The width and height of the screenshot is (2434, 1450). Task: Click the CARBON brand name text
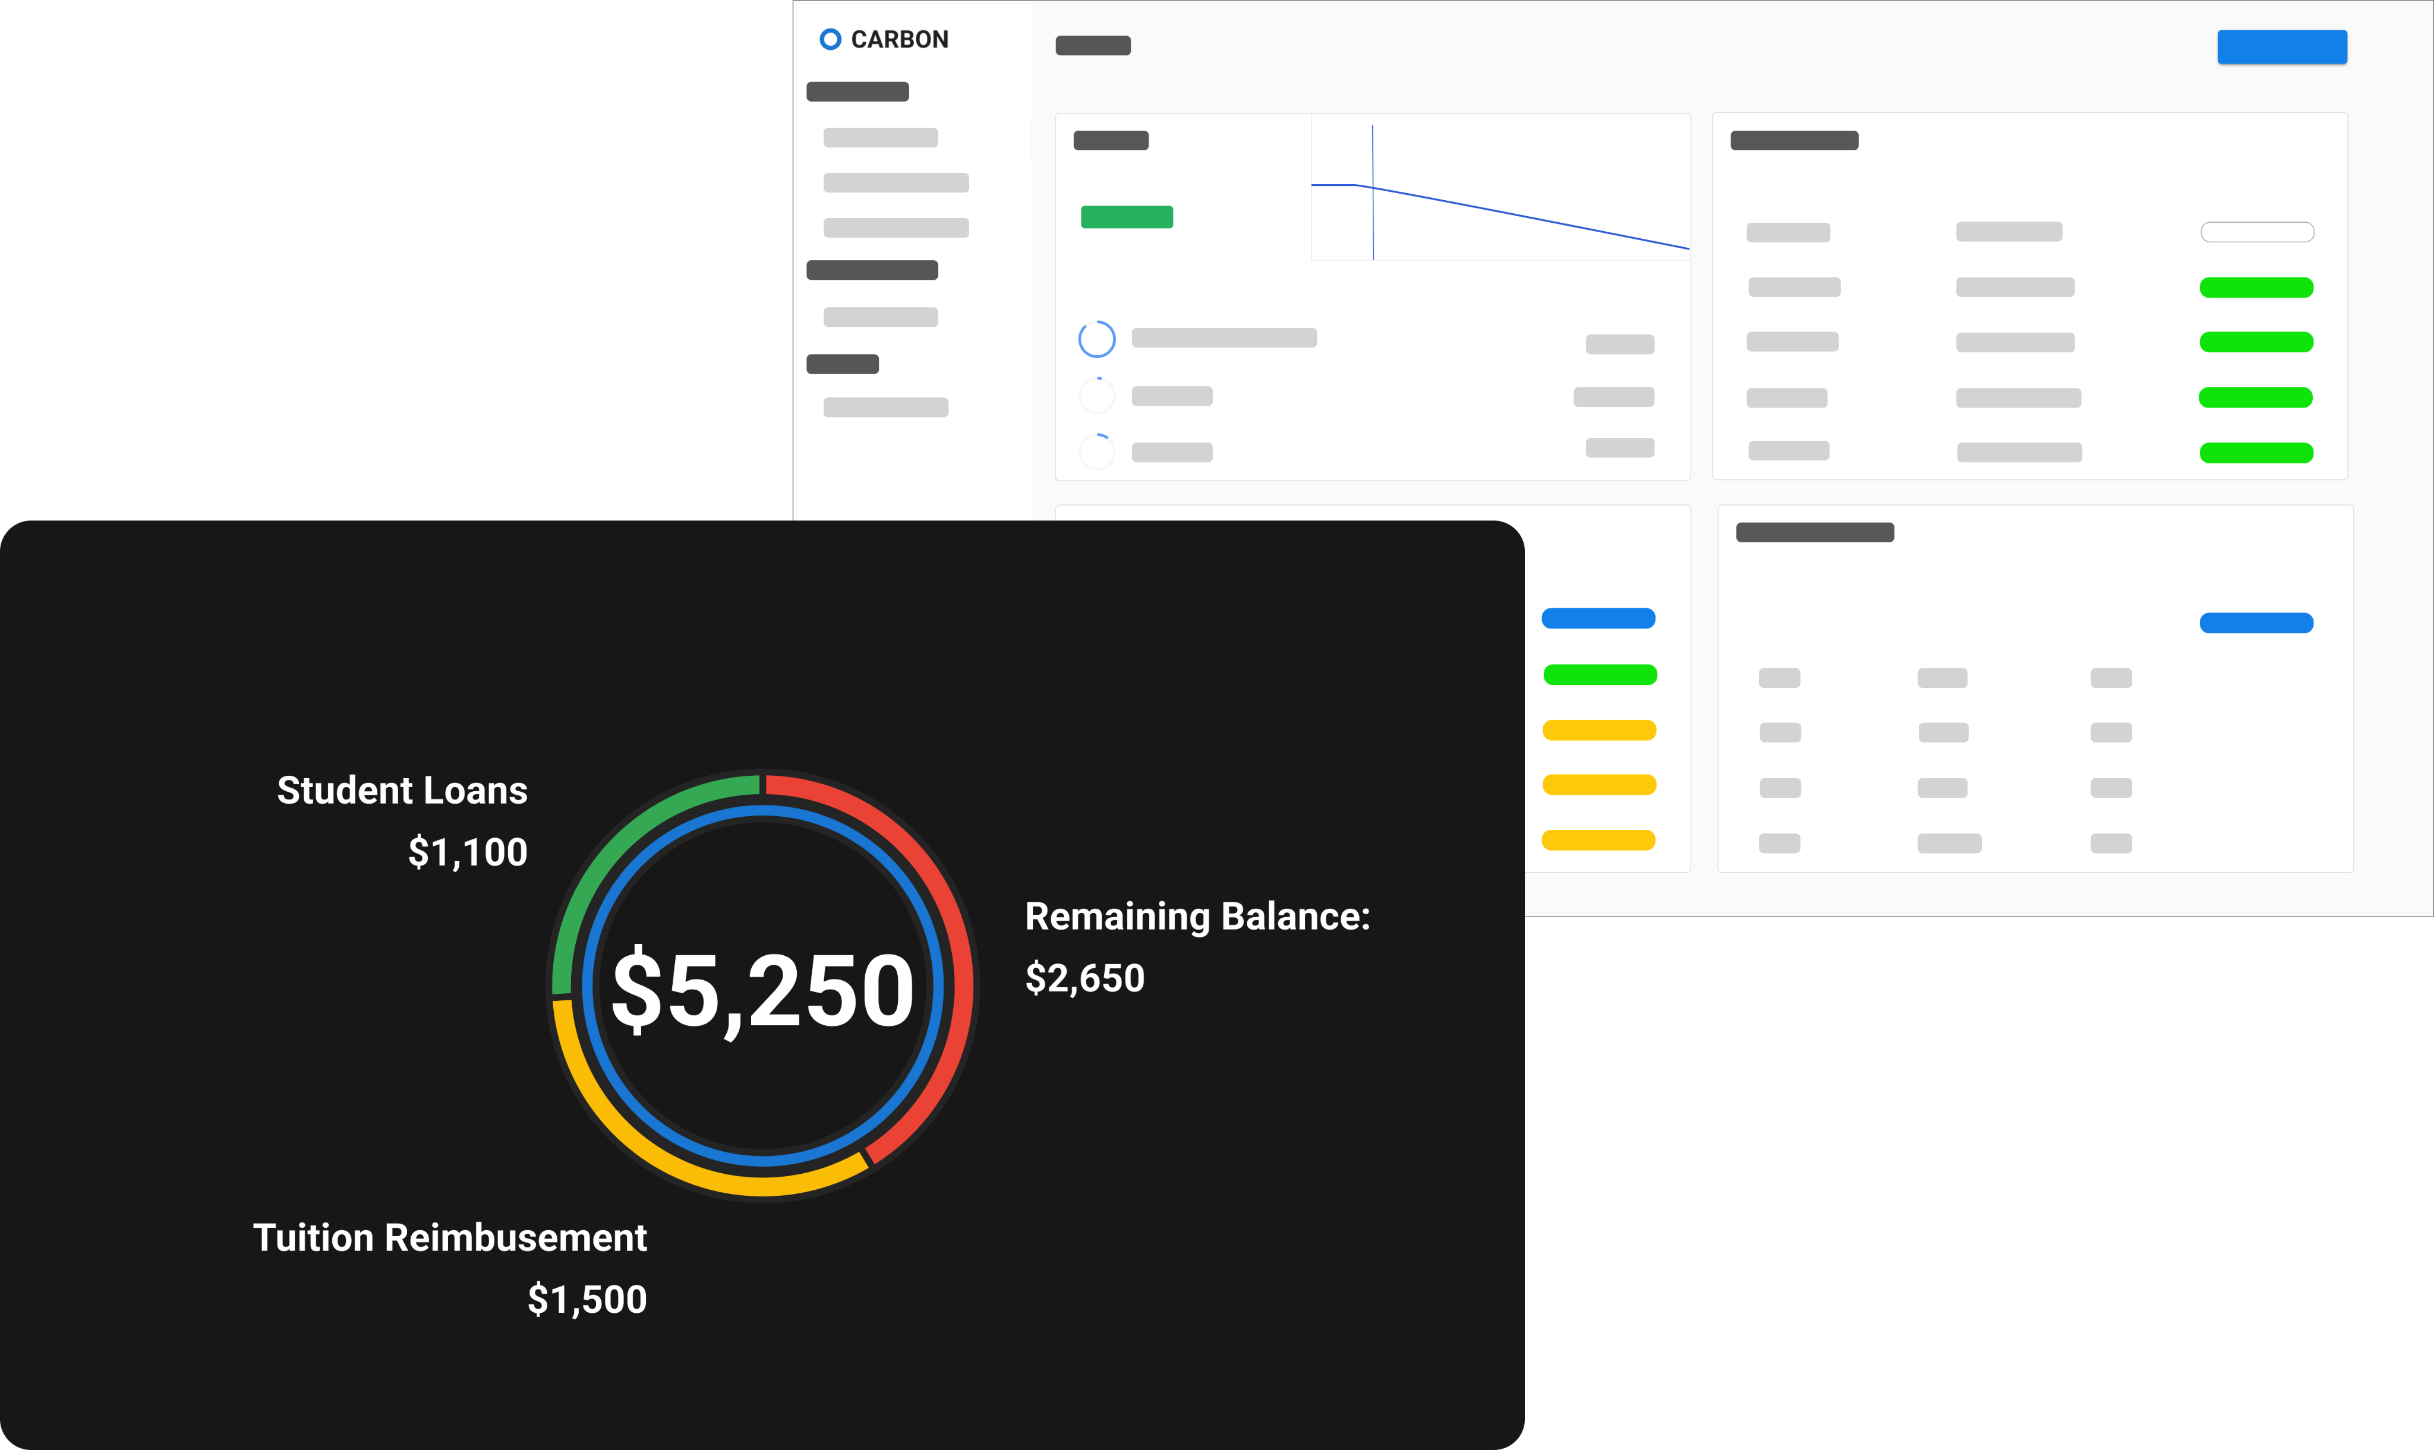coord(899,39)
